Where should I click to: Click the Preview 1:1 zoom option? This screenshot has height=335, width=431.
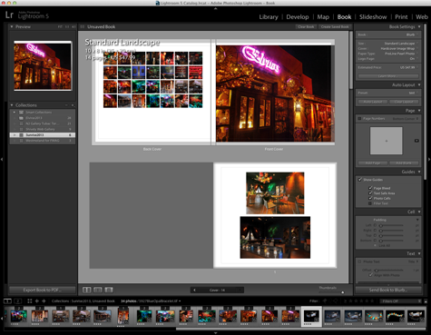(67, 26)
